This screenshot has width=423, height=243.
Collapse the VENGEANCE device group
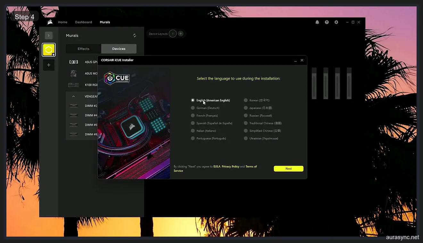point(73,96)
